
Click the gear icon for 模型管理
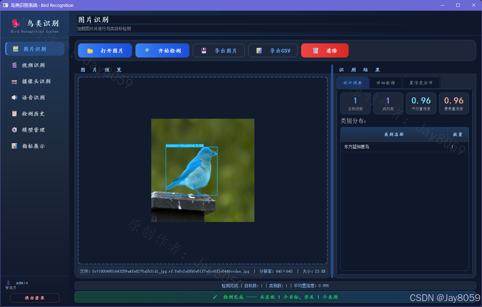pyautogui.click(x=14, y=130)
